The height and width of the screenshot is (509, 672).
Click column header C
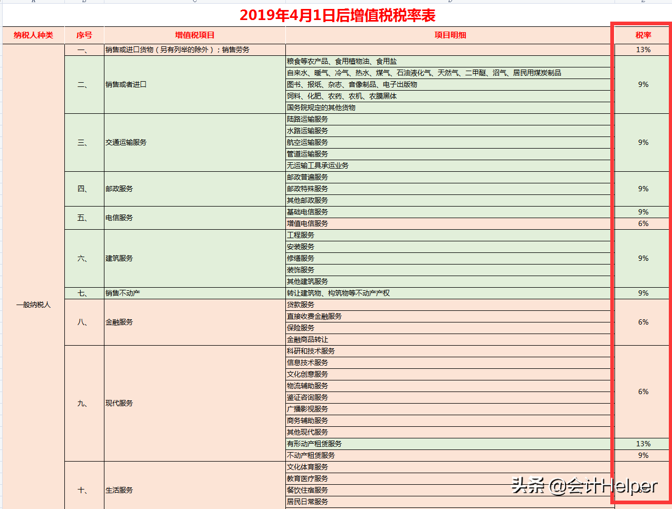coord(194,3)
